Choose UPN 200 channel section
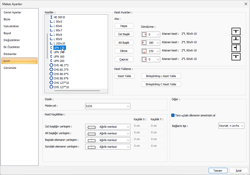 [x=59, y=61]
